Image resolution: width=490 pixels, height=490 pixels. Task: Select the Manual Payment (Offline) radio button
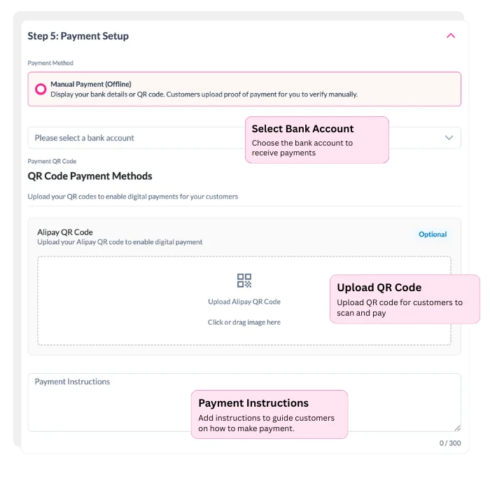pos(41,89)
